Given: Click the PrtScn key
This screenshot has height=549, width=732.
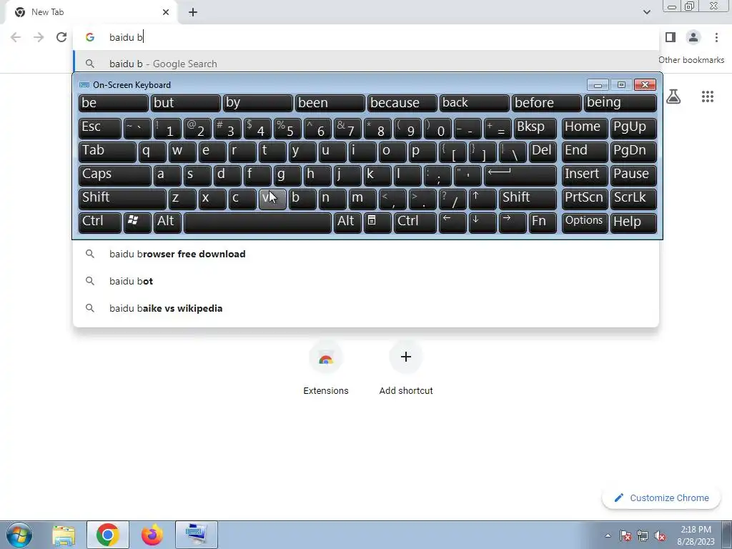Looking at the screenshot, I should [x=585, y=199].
